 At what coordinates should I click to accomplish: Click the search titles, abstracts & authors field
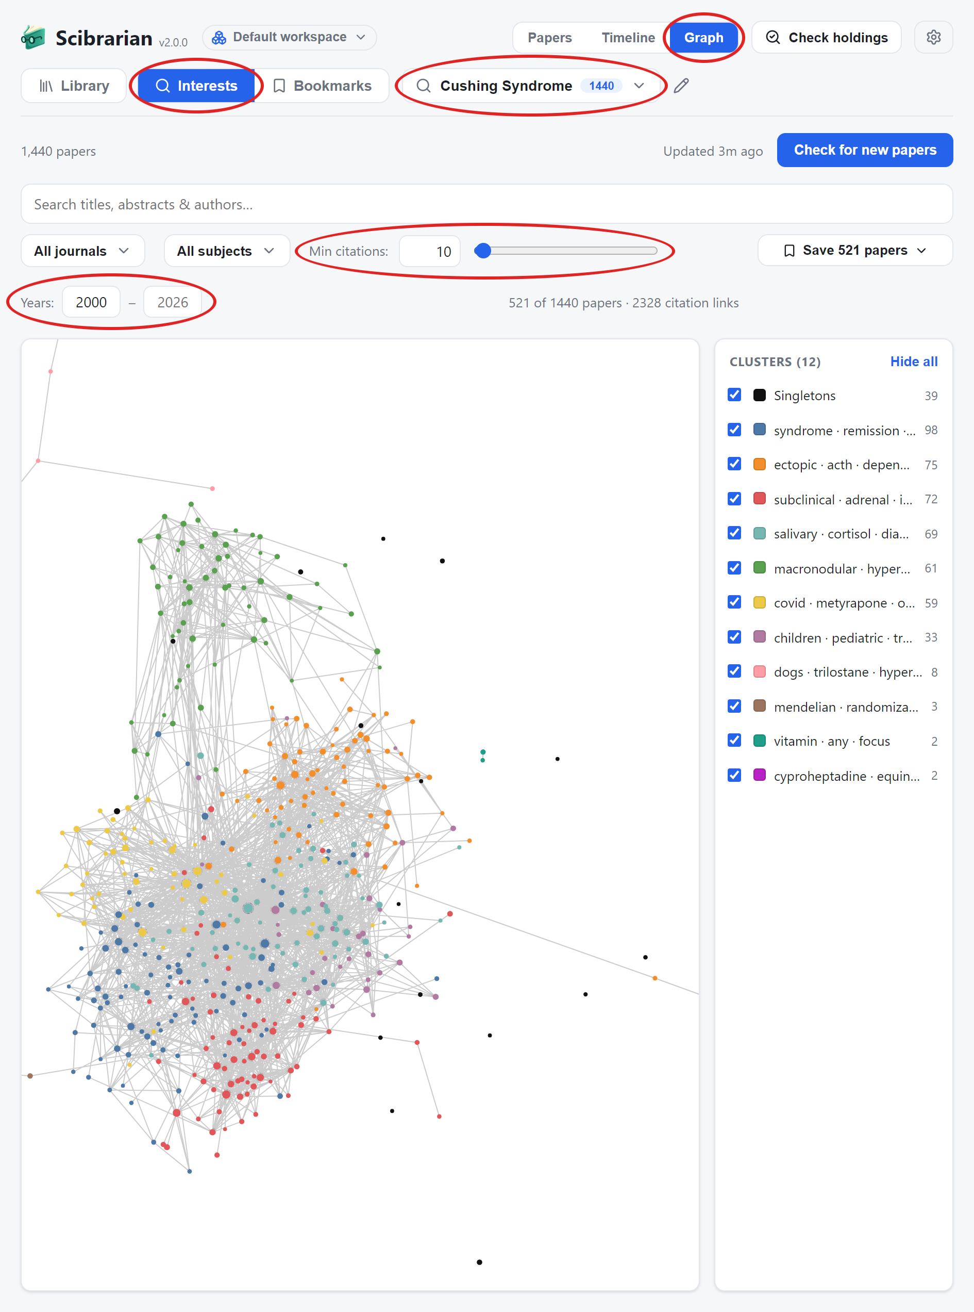click(486, 204)
